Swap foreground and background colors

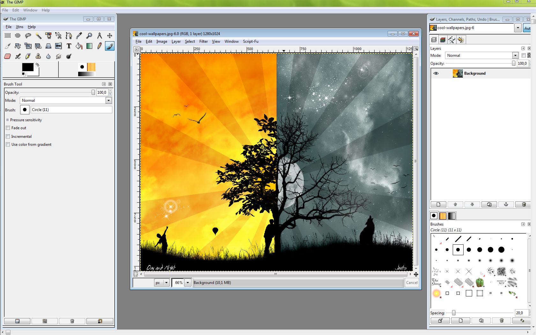37,64
